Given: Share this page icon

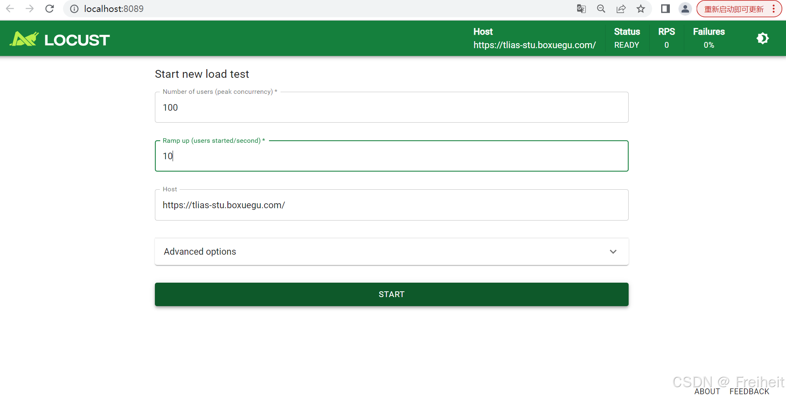Looking at the screenshot, I should click(x=621, y=9).
